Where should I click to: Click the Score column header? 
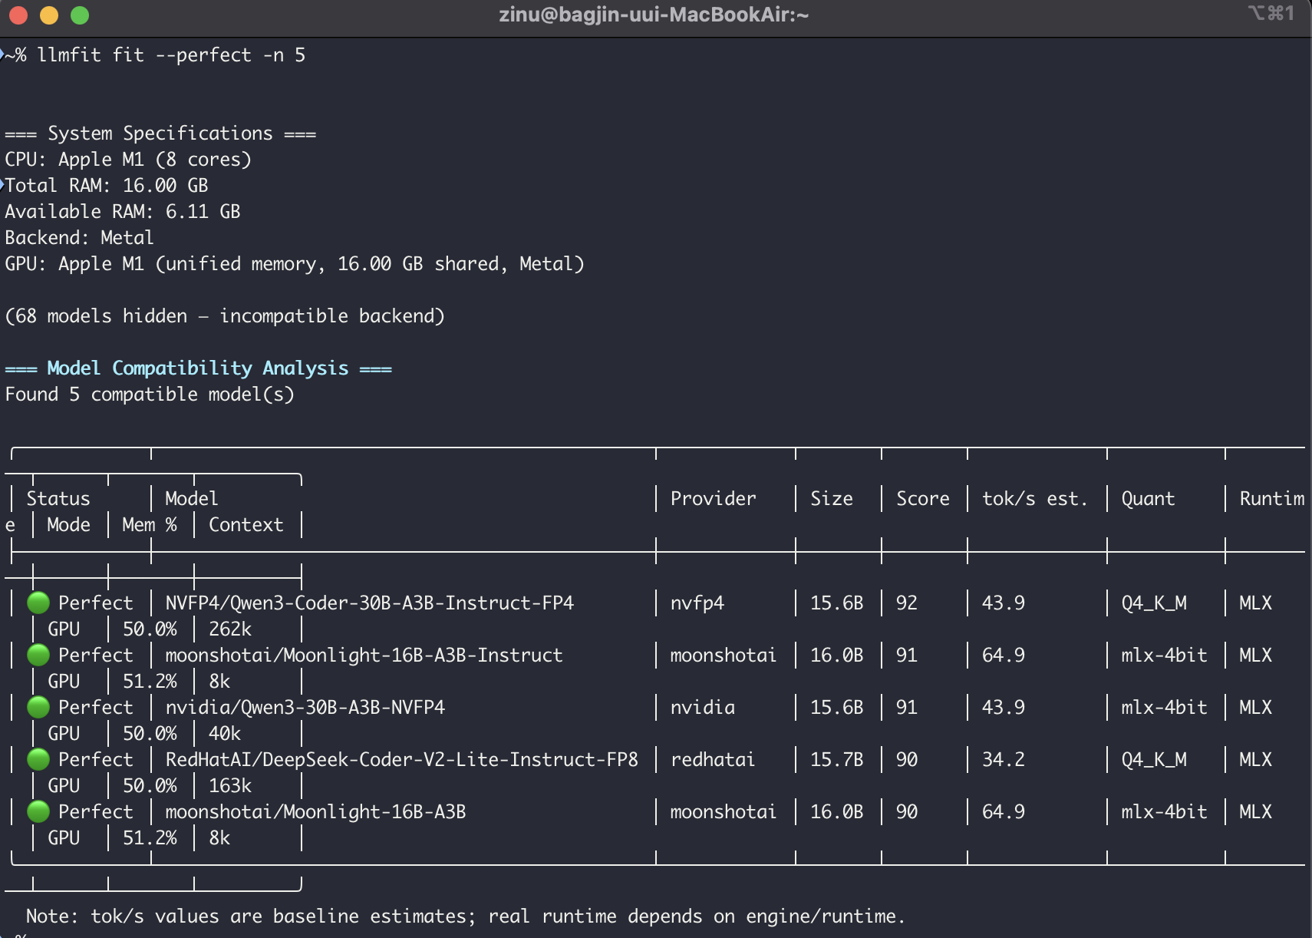[x=923, y=499]
